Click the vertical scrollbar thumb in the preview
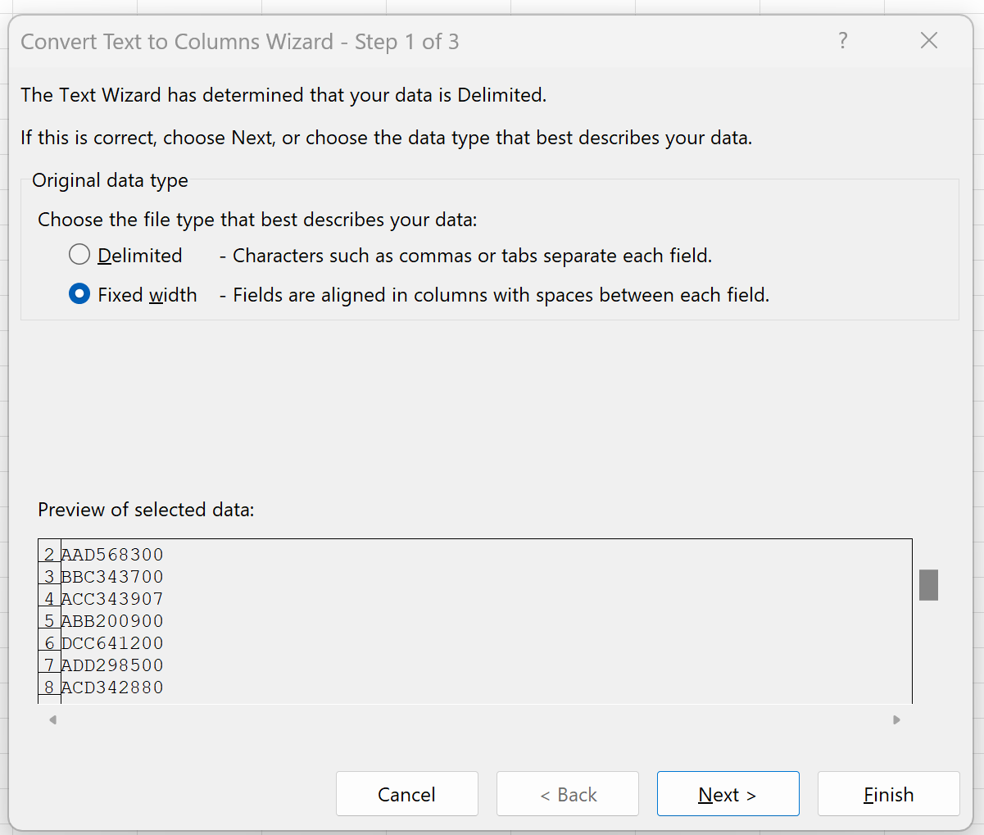Image resolution: width=984 pixels, height=835 pixels. pos(928,584)
